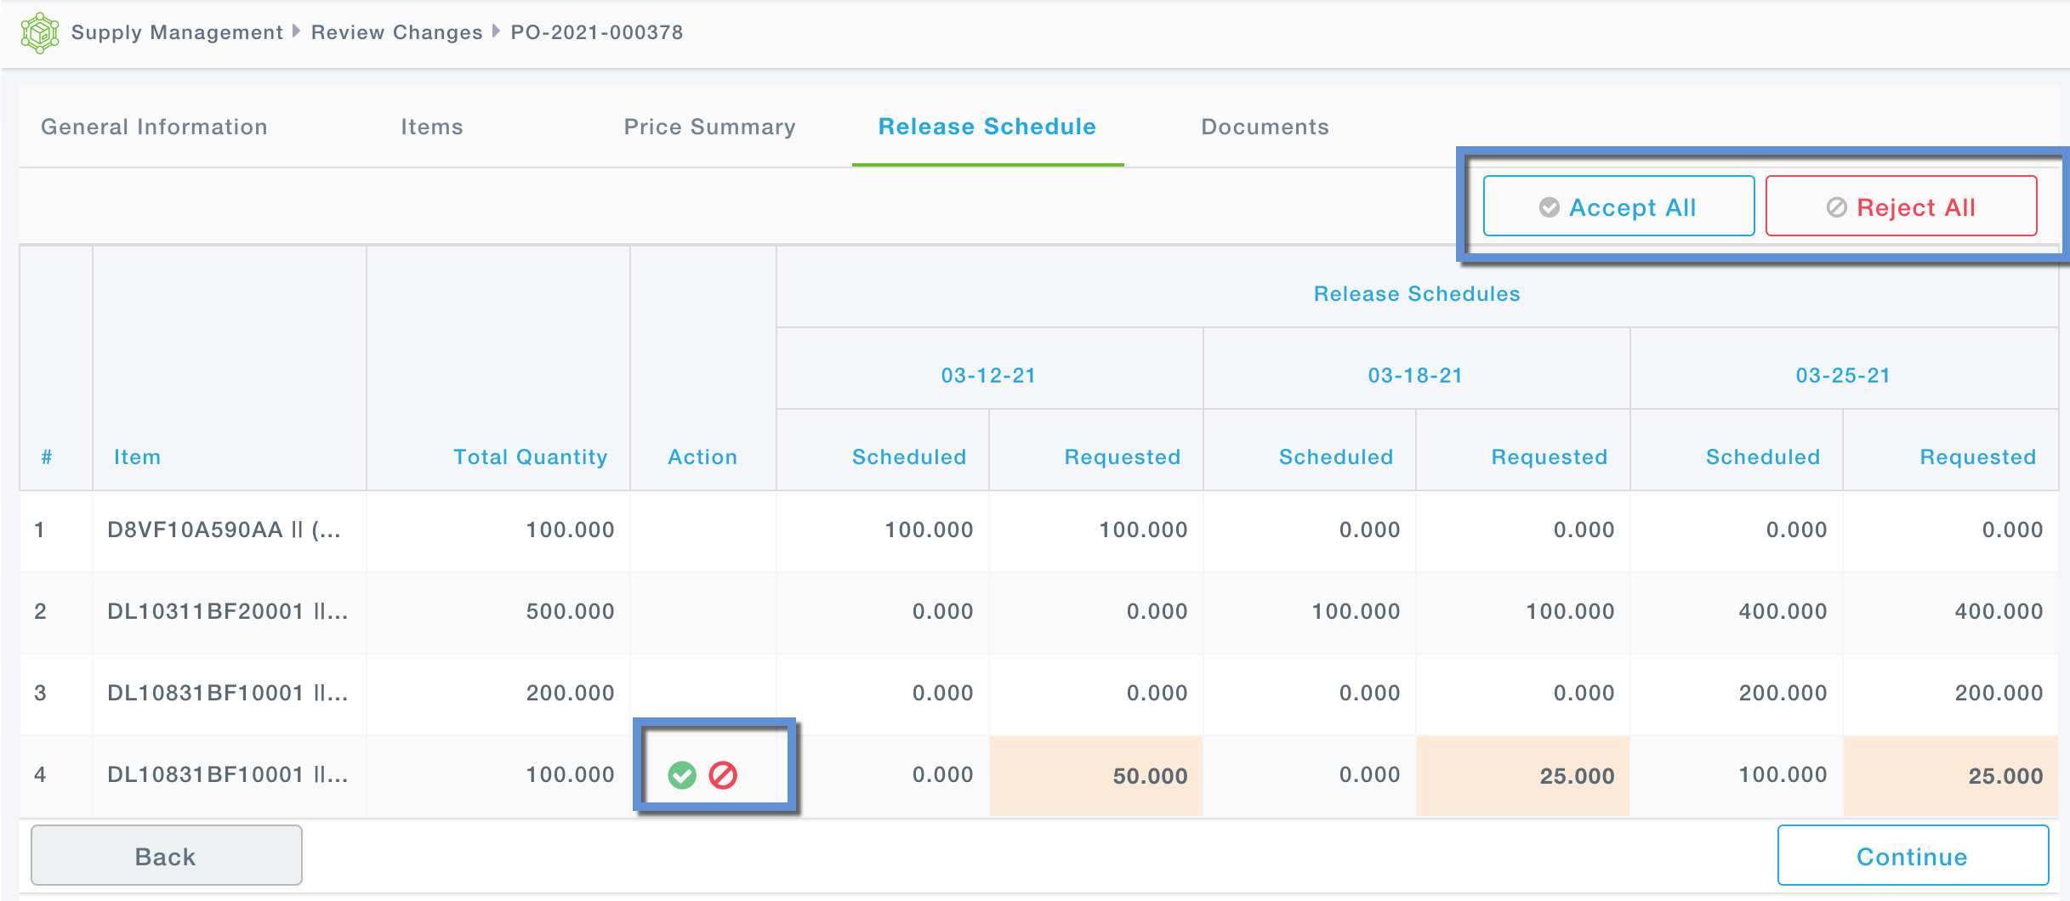The image size is (2070, 901).
Task: Click the Reject All button
Action: coord(1900,207)
